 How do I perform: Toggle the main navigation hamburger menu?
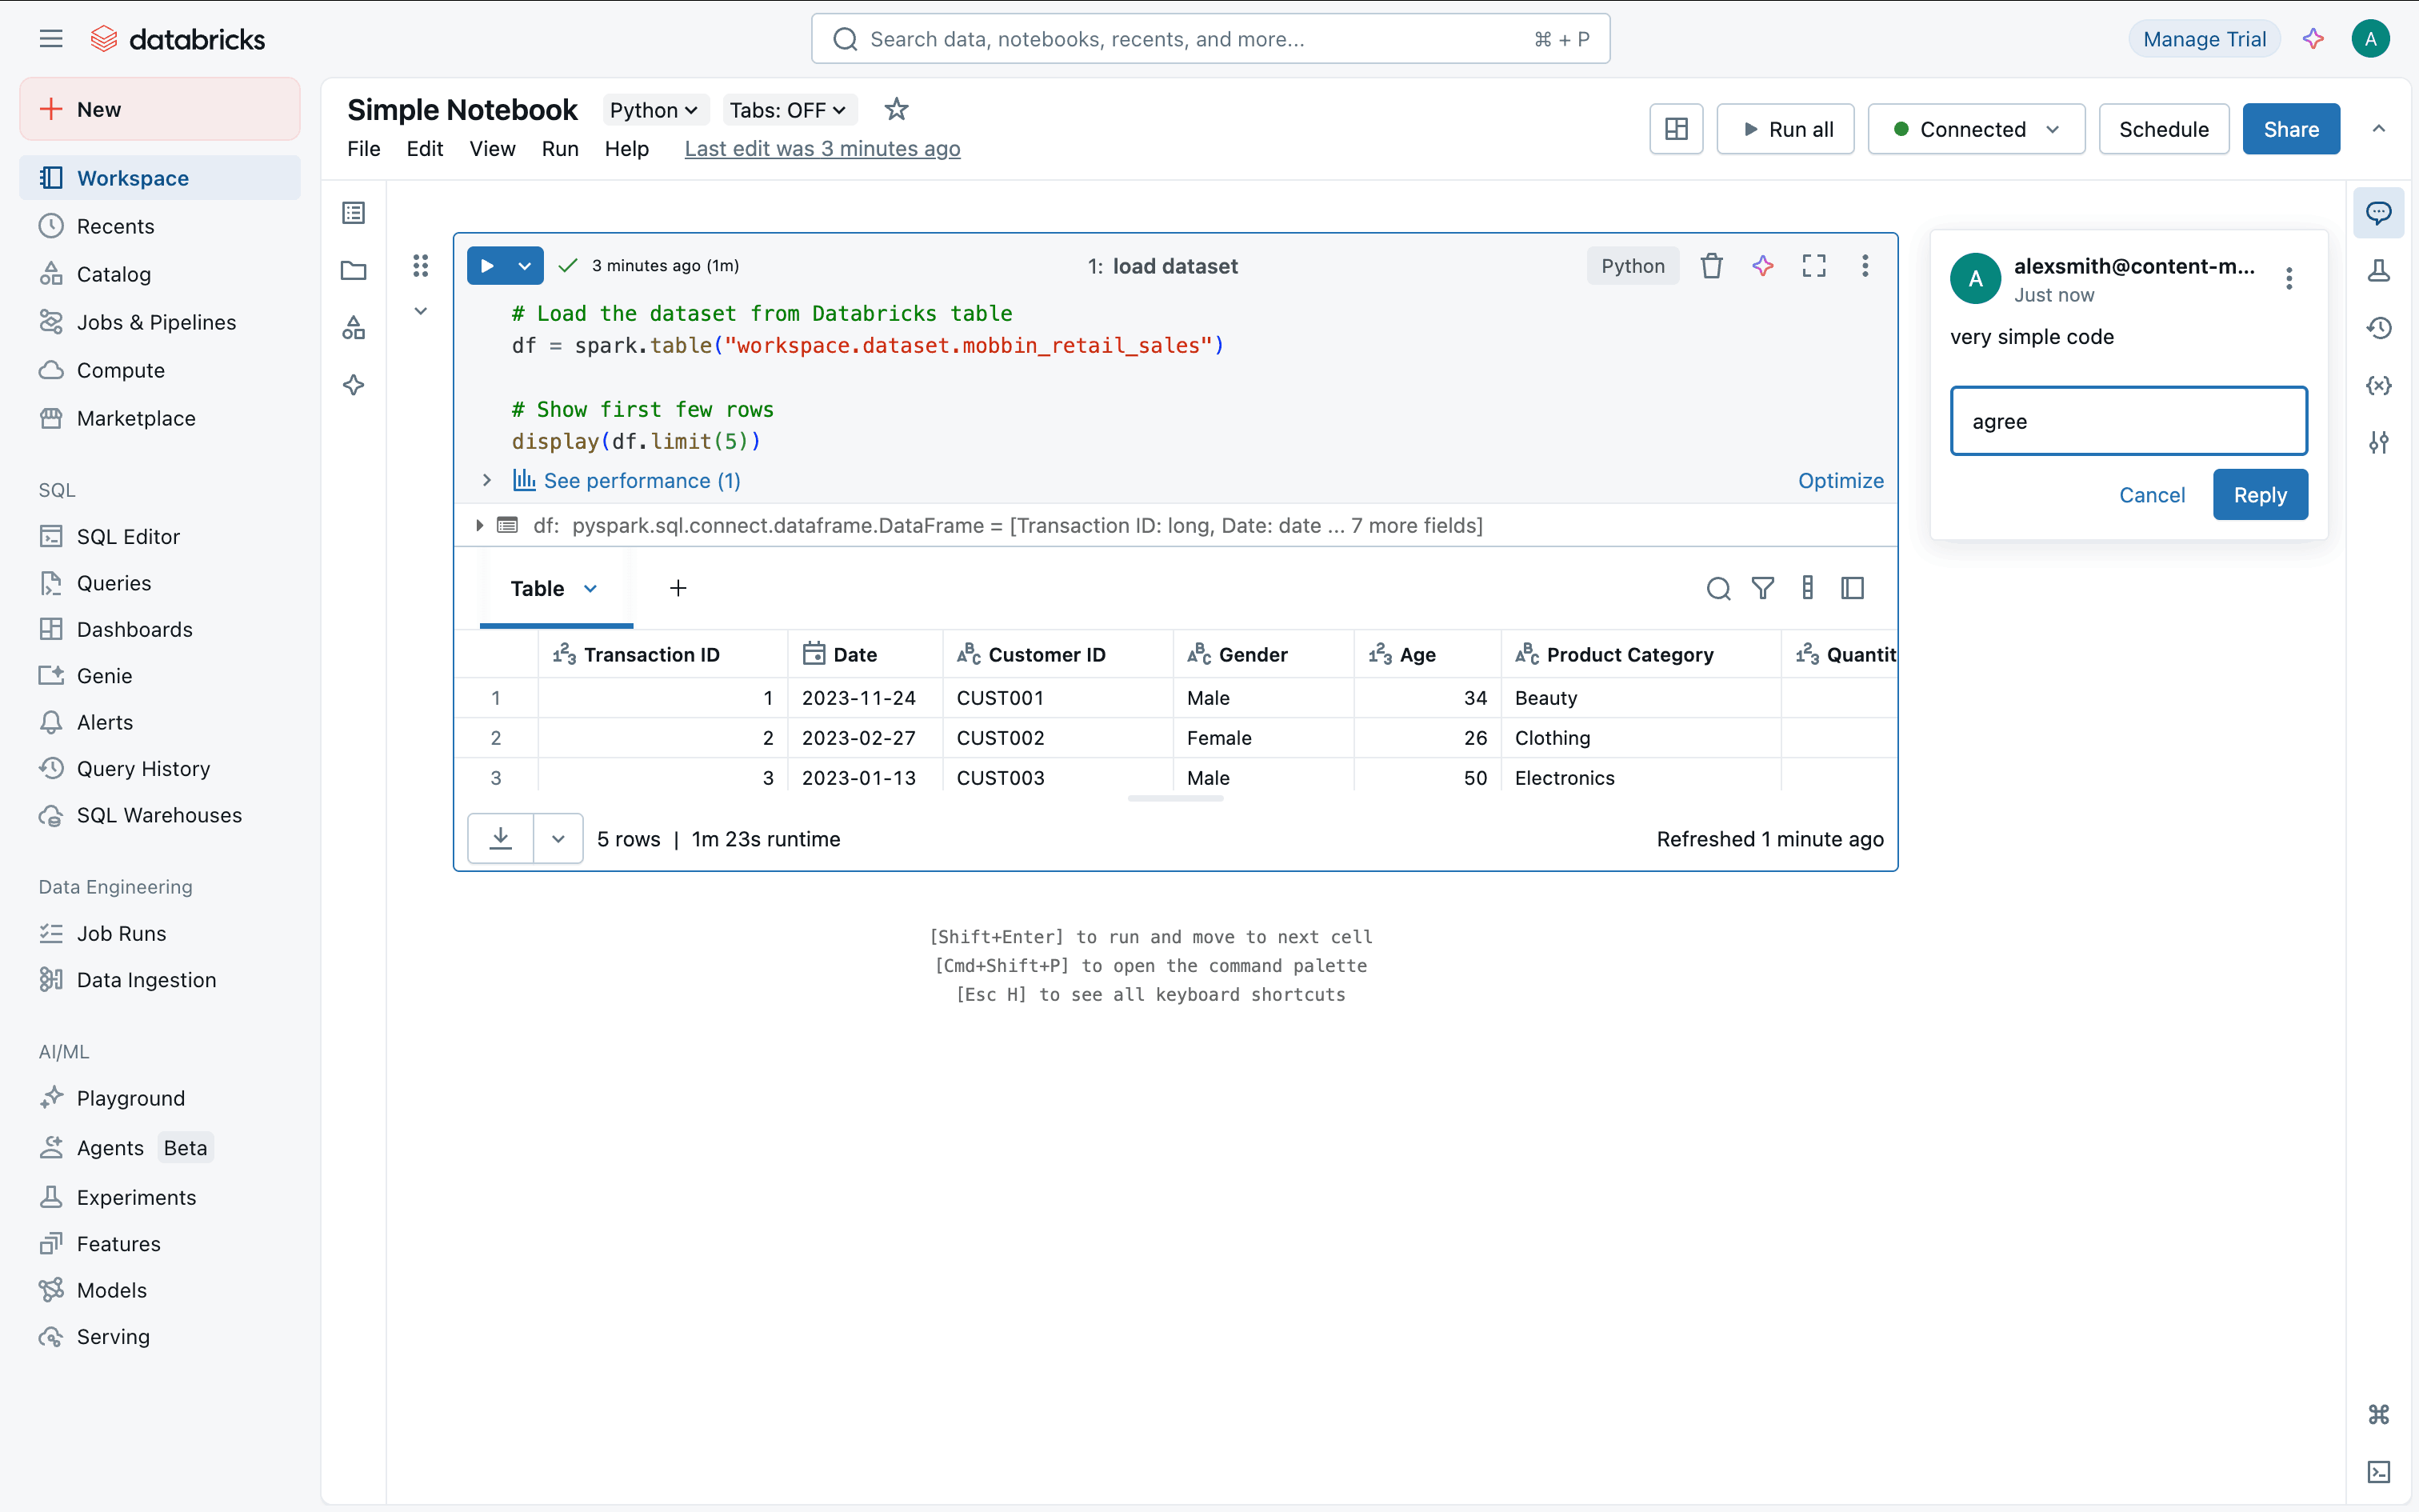tap(51, 39)
